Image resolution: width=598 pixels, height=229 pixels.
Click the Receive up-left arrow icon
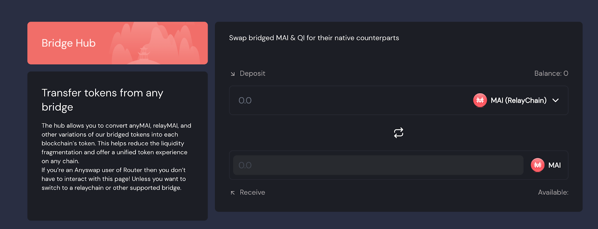coord(232,193)
